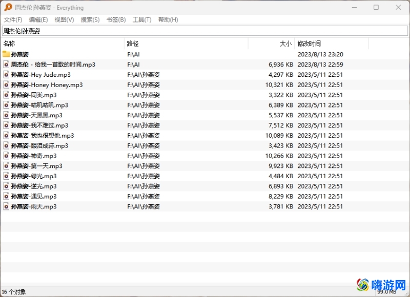
Task: Select file 孙燕姿-咕叽咕叽.mp3
Action: 39,105
